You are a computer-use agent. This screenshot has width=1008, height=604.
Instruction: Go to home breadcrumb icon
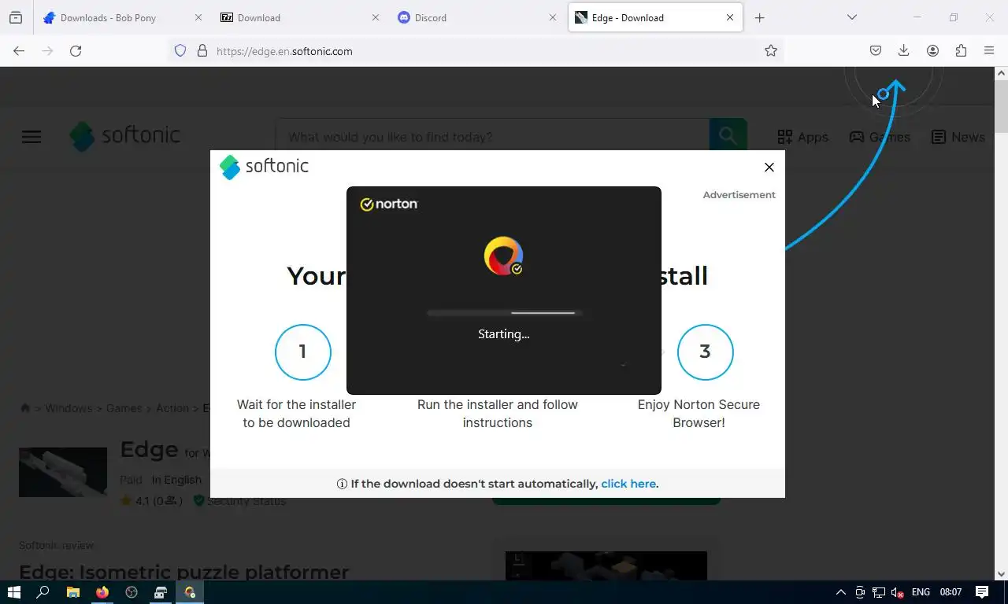click(25, 408)
